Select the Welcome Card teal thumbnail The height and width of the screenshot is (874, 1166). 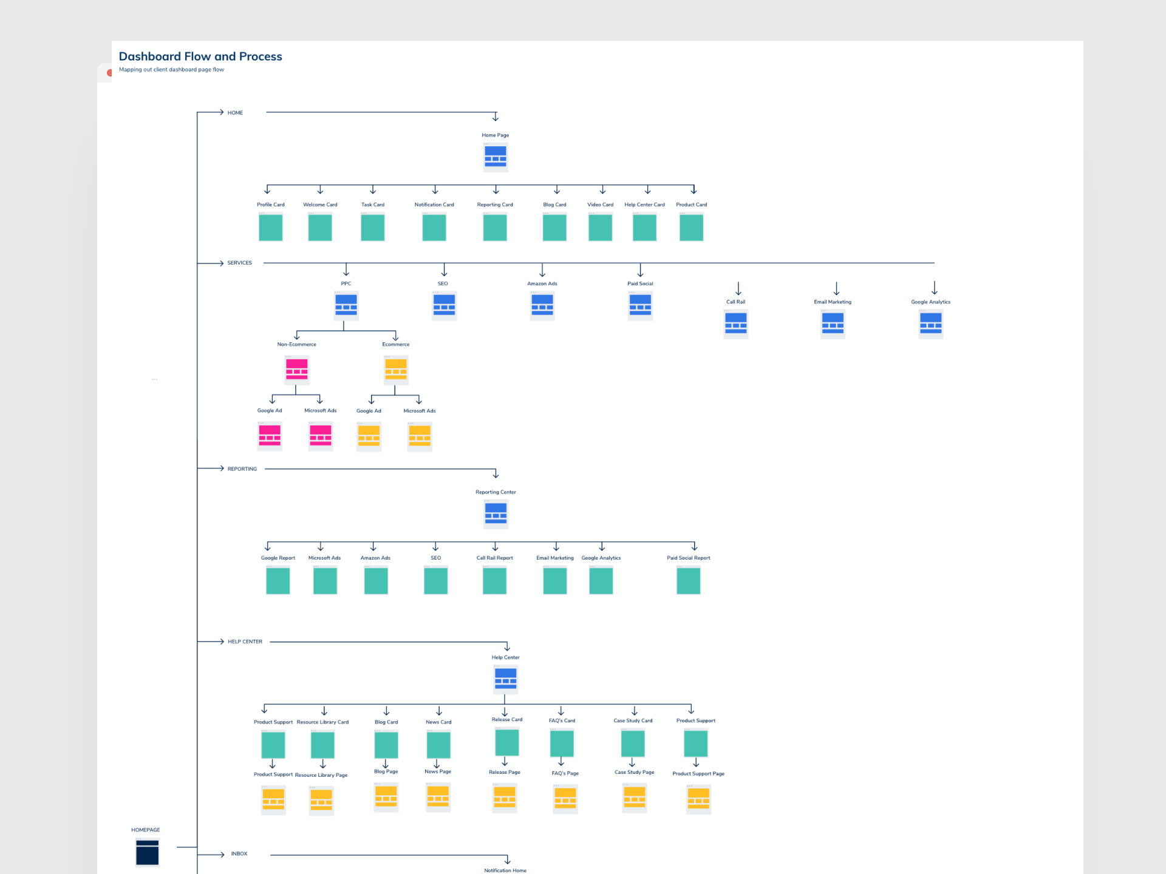(320, 226)
